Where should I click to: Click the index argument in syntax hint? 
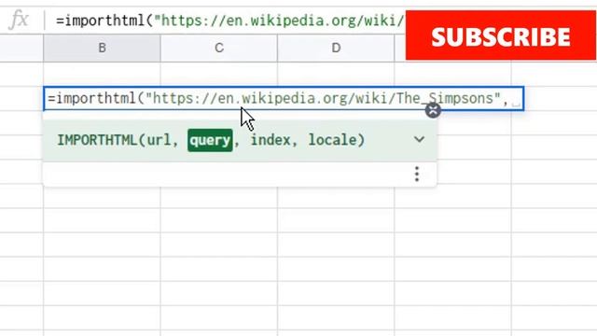pos(271,140)
